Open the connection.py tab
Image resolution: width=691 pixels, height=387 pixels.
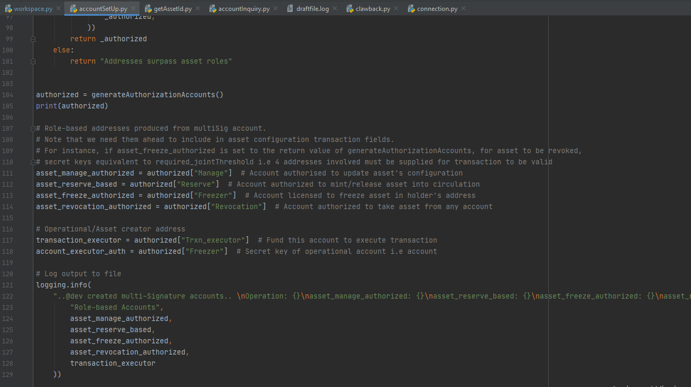[x=437, y=9]
